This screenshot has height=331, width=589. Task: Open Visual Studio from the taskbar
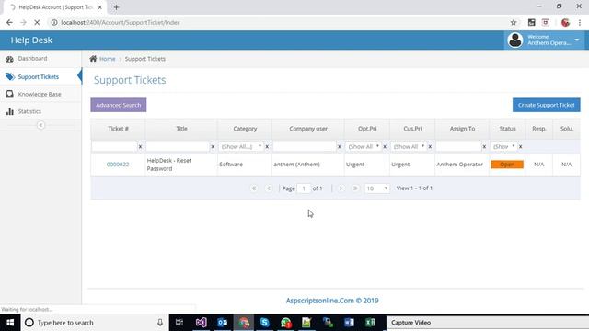pos(201,323)
